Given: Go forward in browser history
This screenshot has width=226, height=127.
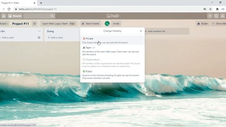Looking at the screenshot, I should click(x=3, y=9).
